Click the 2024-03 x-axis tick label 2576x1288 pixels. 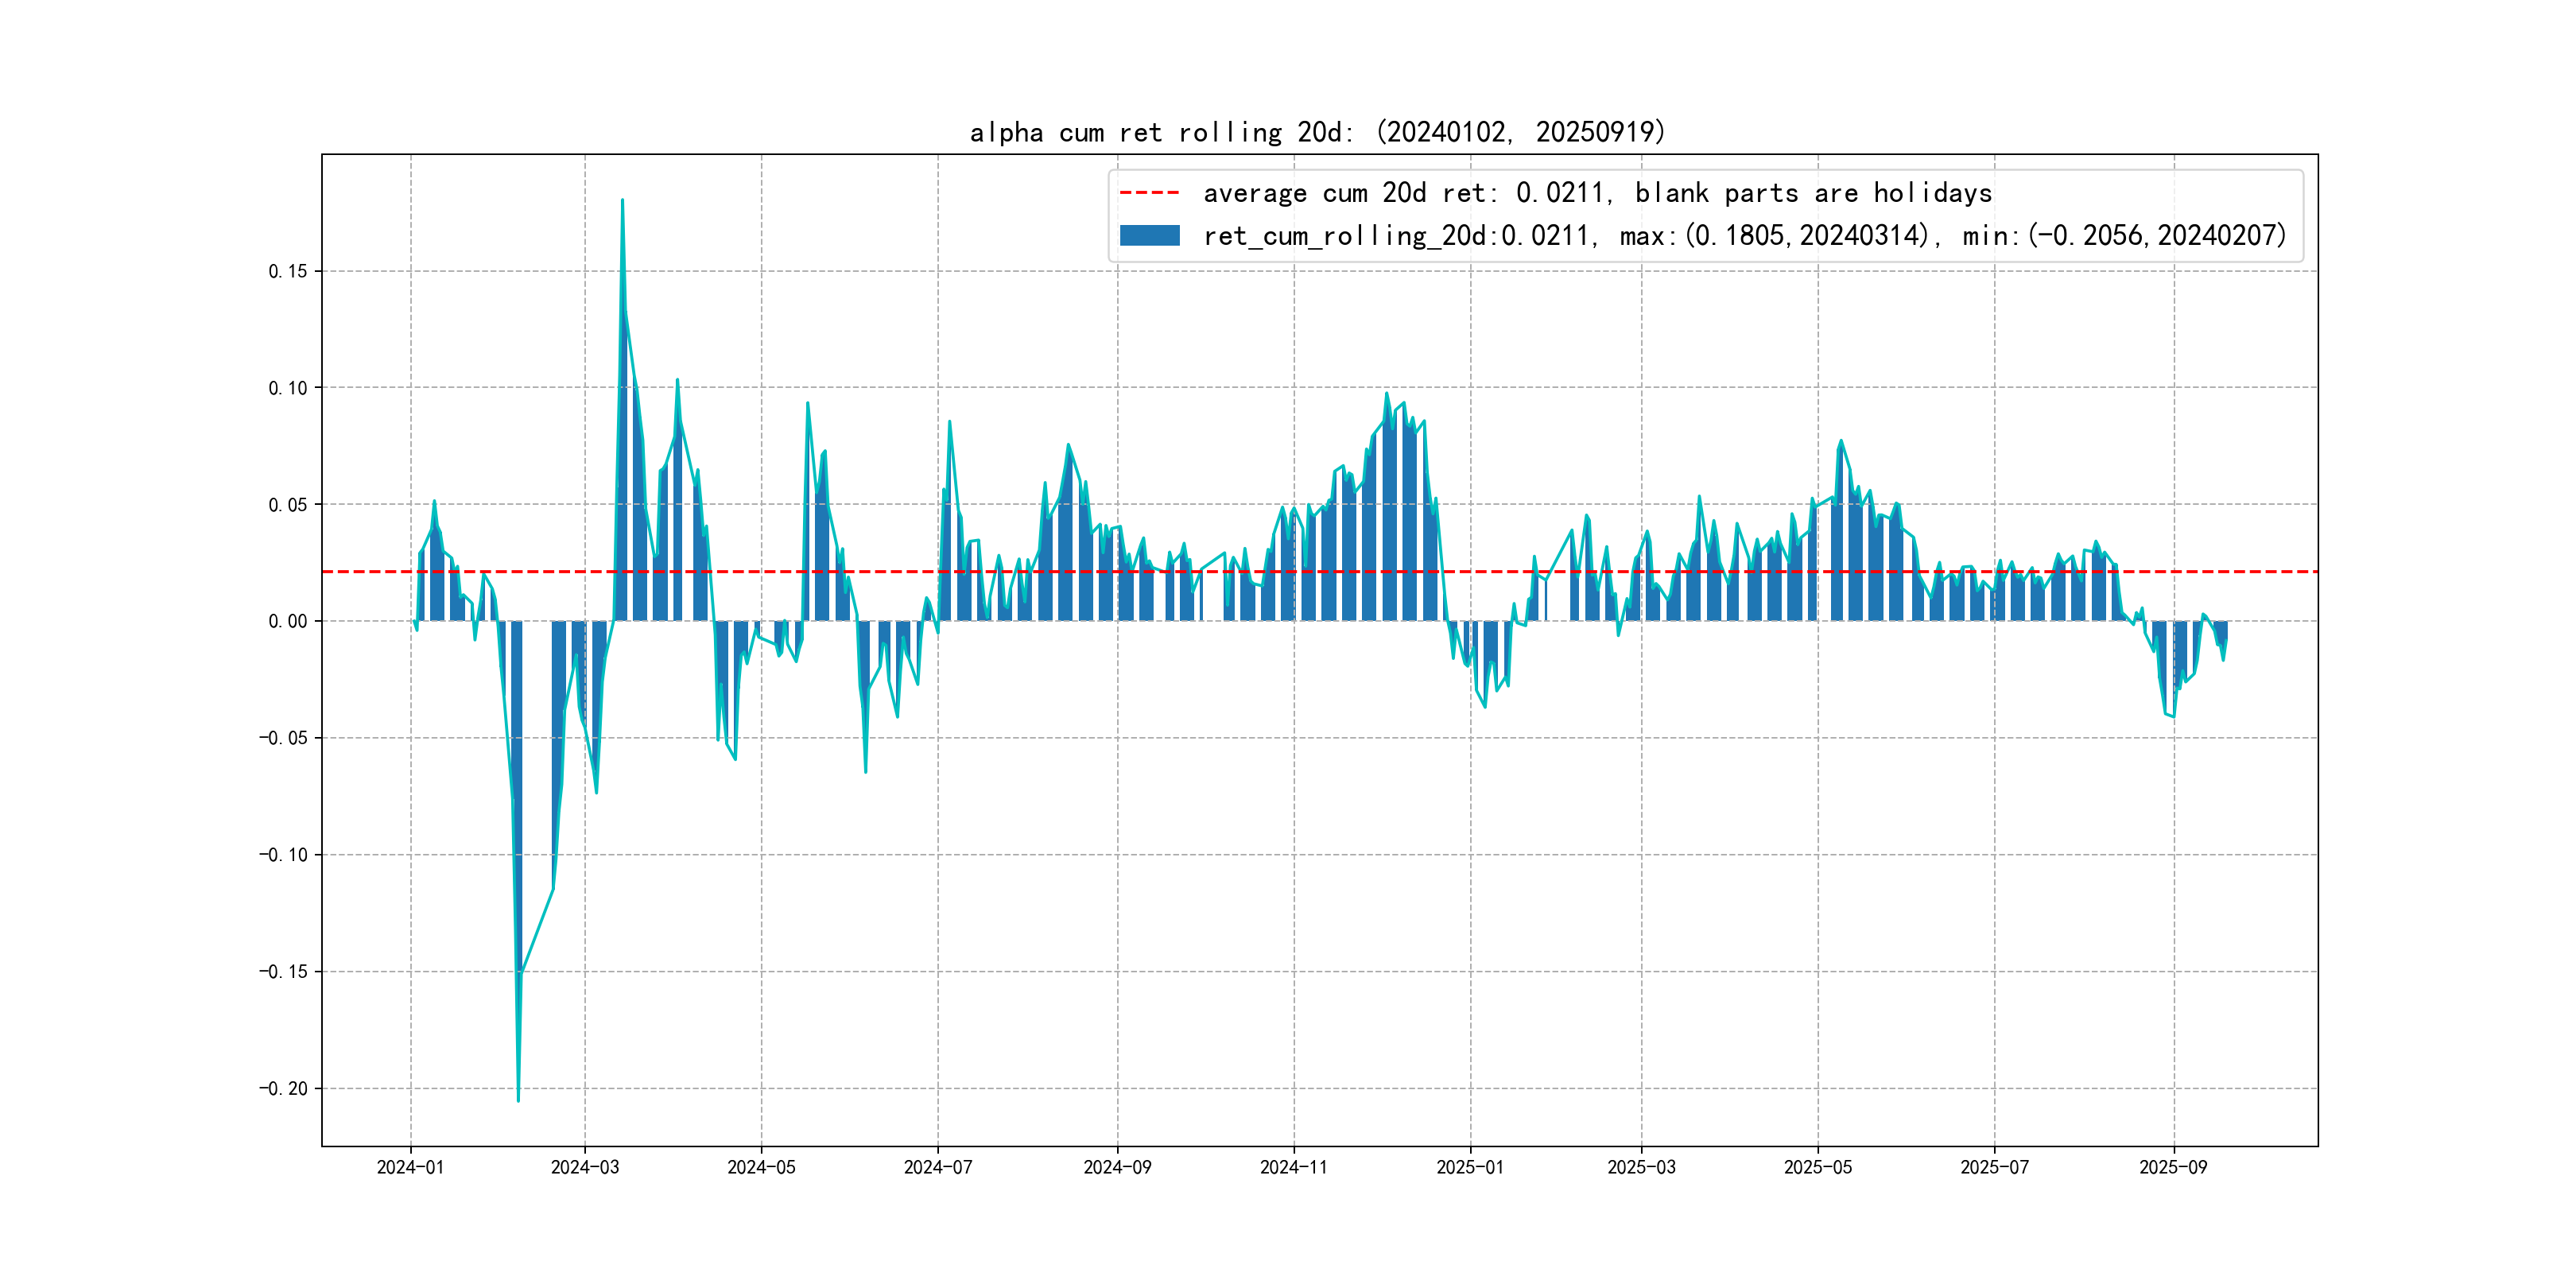click(585, 1167)
